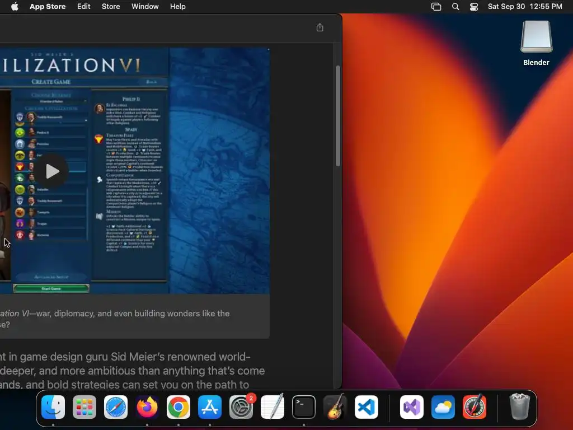Open the Trash in the Dock
Screen dimensions: 573x430
[x=520, y=406]
